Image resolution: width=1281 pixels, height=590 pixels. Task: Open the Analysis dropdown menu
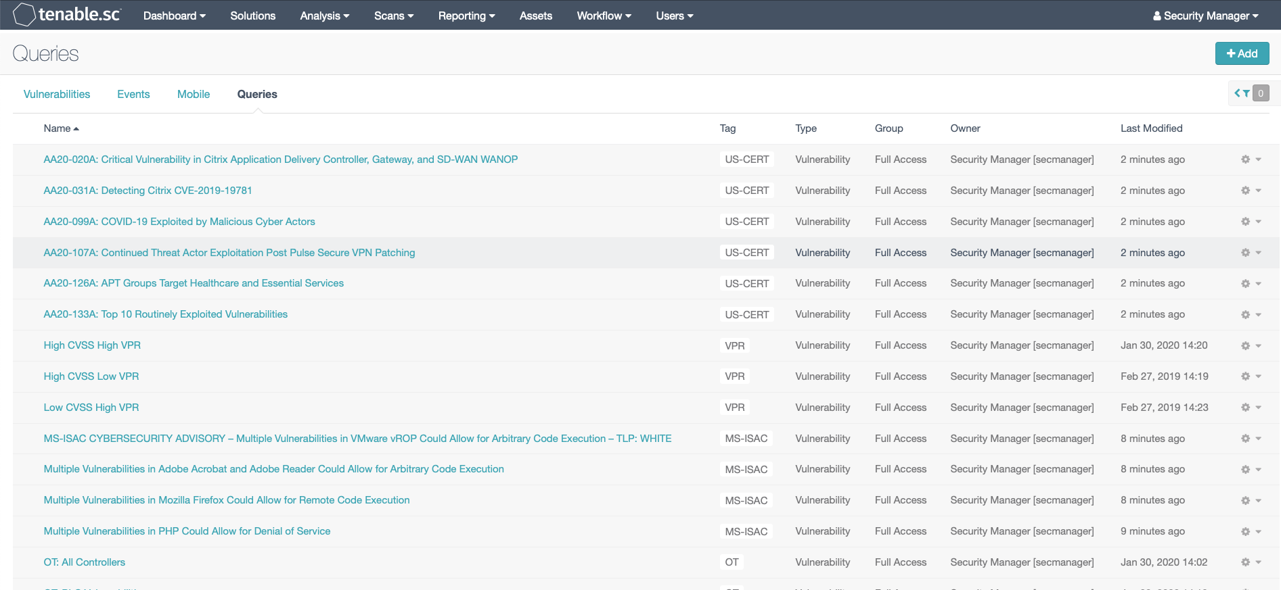[x=325, y=16]
